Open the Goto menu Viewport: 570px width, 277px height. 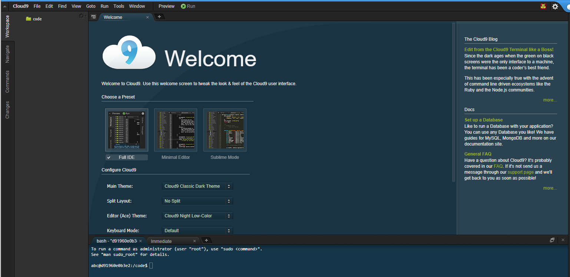coord(90,6)
